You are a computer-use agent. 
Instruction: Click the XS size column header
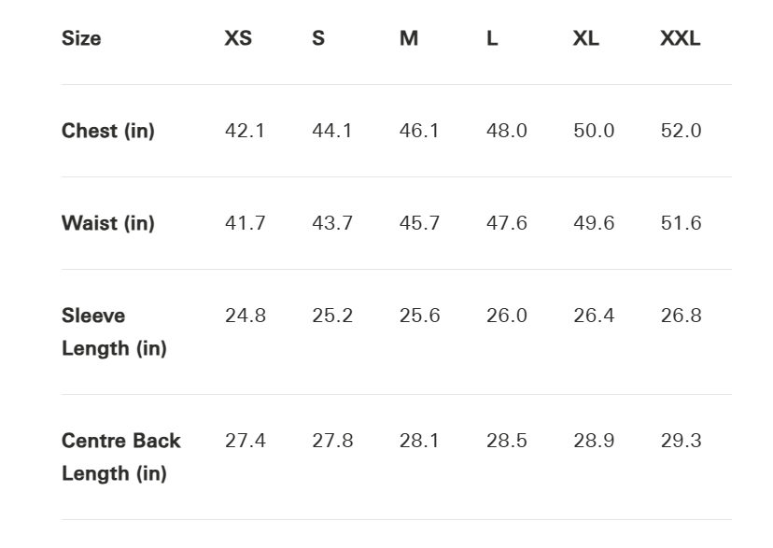[238, 38]
